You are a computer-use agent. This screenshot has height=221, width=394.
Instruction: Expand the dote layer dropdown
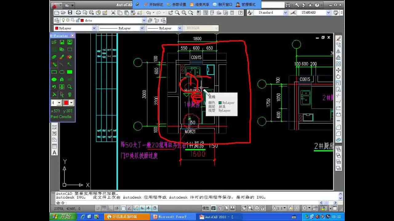[144, 20]
